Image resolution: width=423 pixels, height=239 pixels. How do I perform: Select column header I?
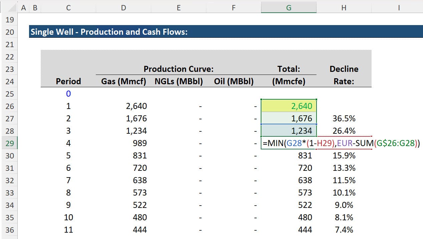398,7
